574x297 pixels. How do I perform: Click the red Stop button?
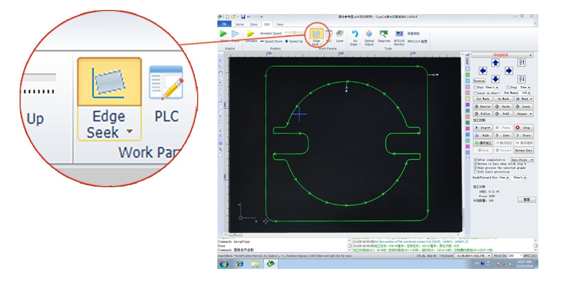524,128
